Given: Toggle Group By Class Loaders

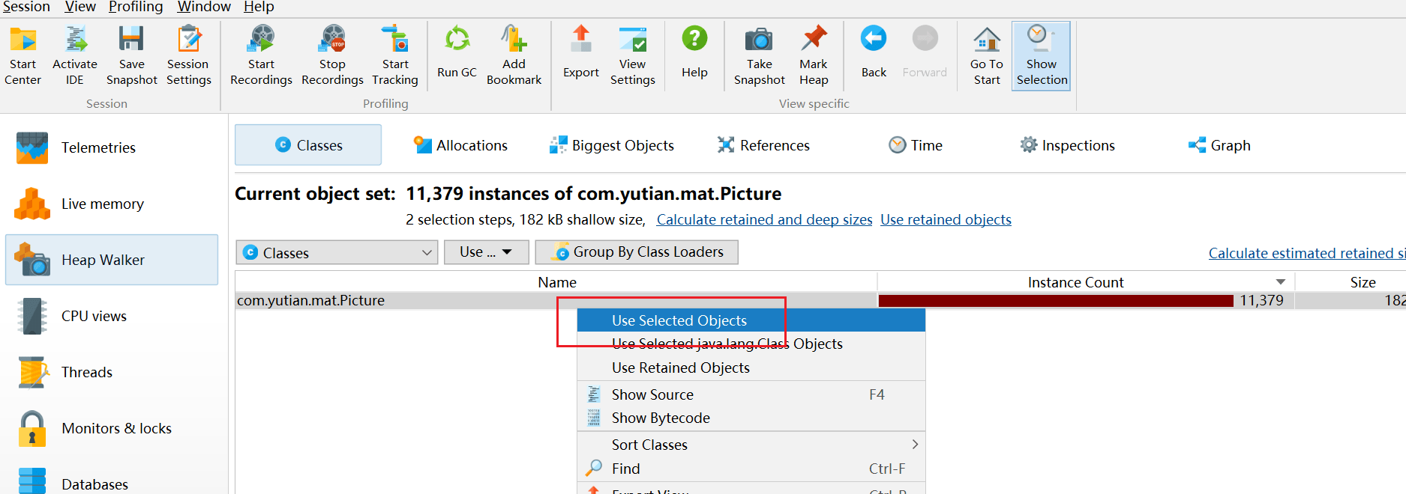Looking at the screenshot, I should coord(637,252).
